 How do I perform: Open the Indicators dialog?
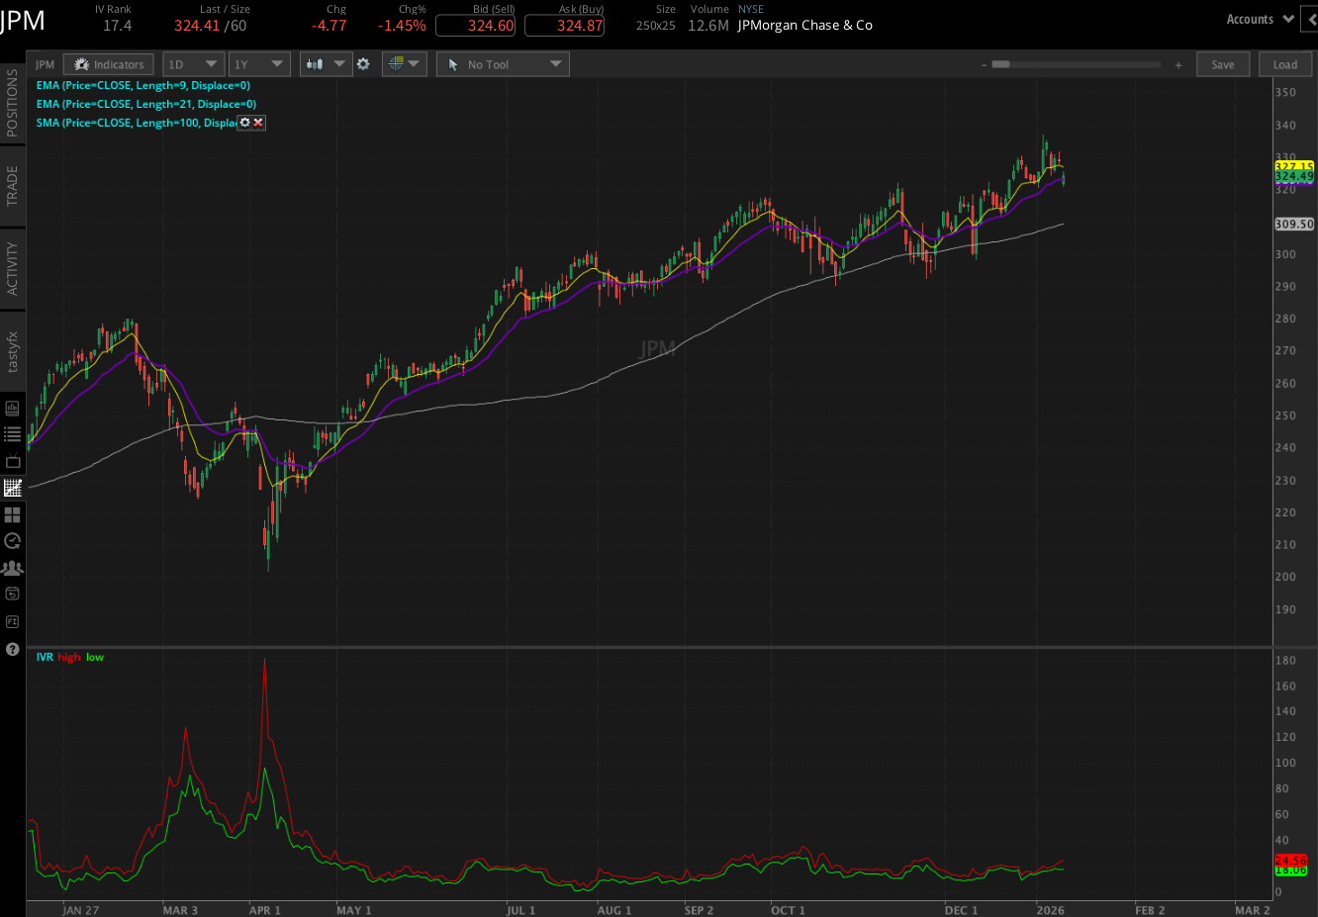[109, 63]
